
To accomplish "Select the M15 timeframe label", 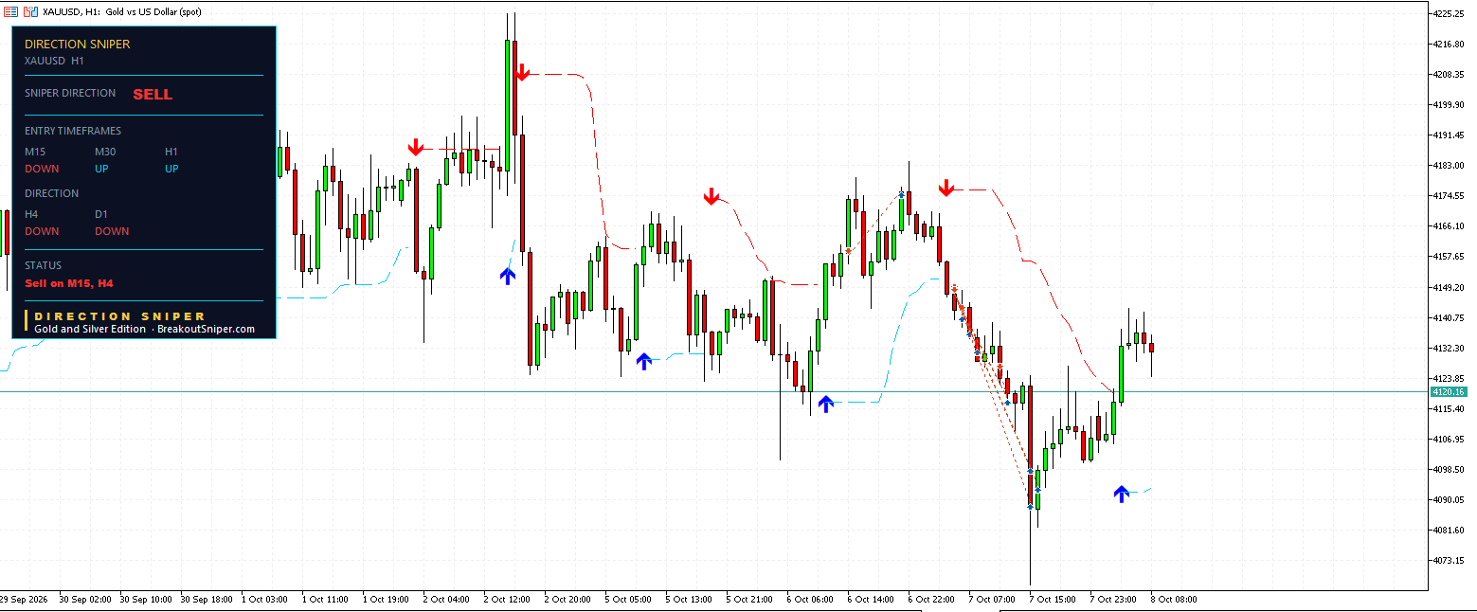I will [x=35, y=152].
